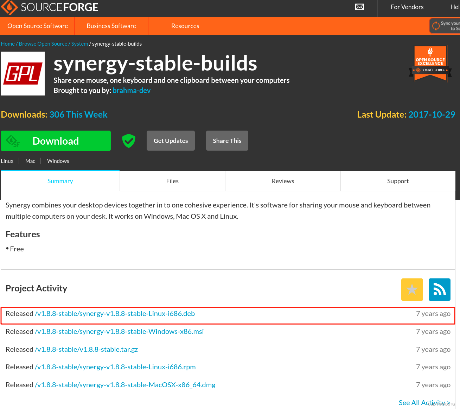This screenshot has height=409, width=460.
Task: Open the Open Source Software menu
Action: [x=38, y=26]
